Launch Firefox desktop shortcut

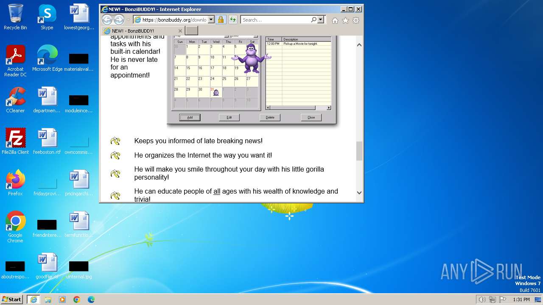[x=15, y=183]
